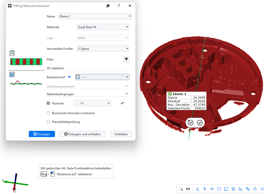Click the rectangle selection cursor tool
264x194 pixels.
point(181,189)
